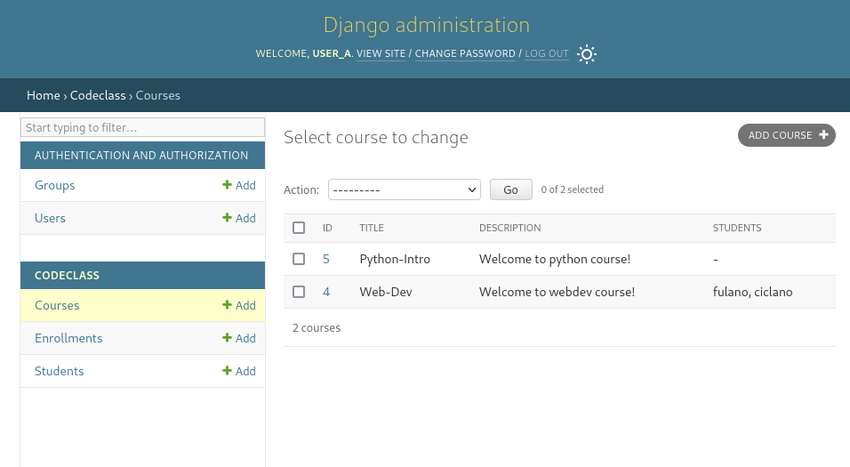Click the sidebar filter input field
Screen dimensions: 850x467
click(x=142, y=127)
